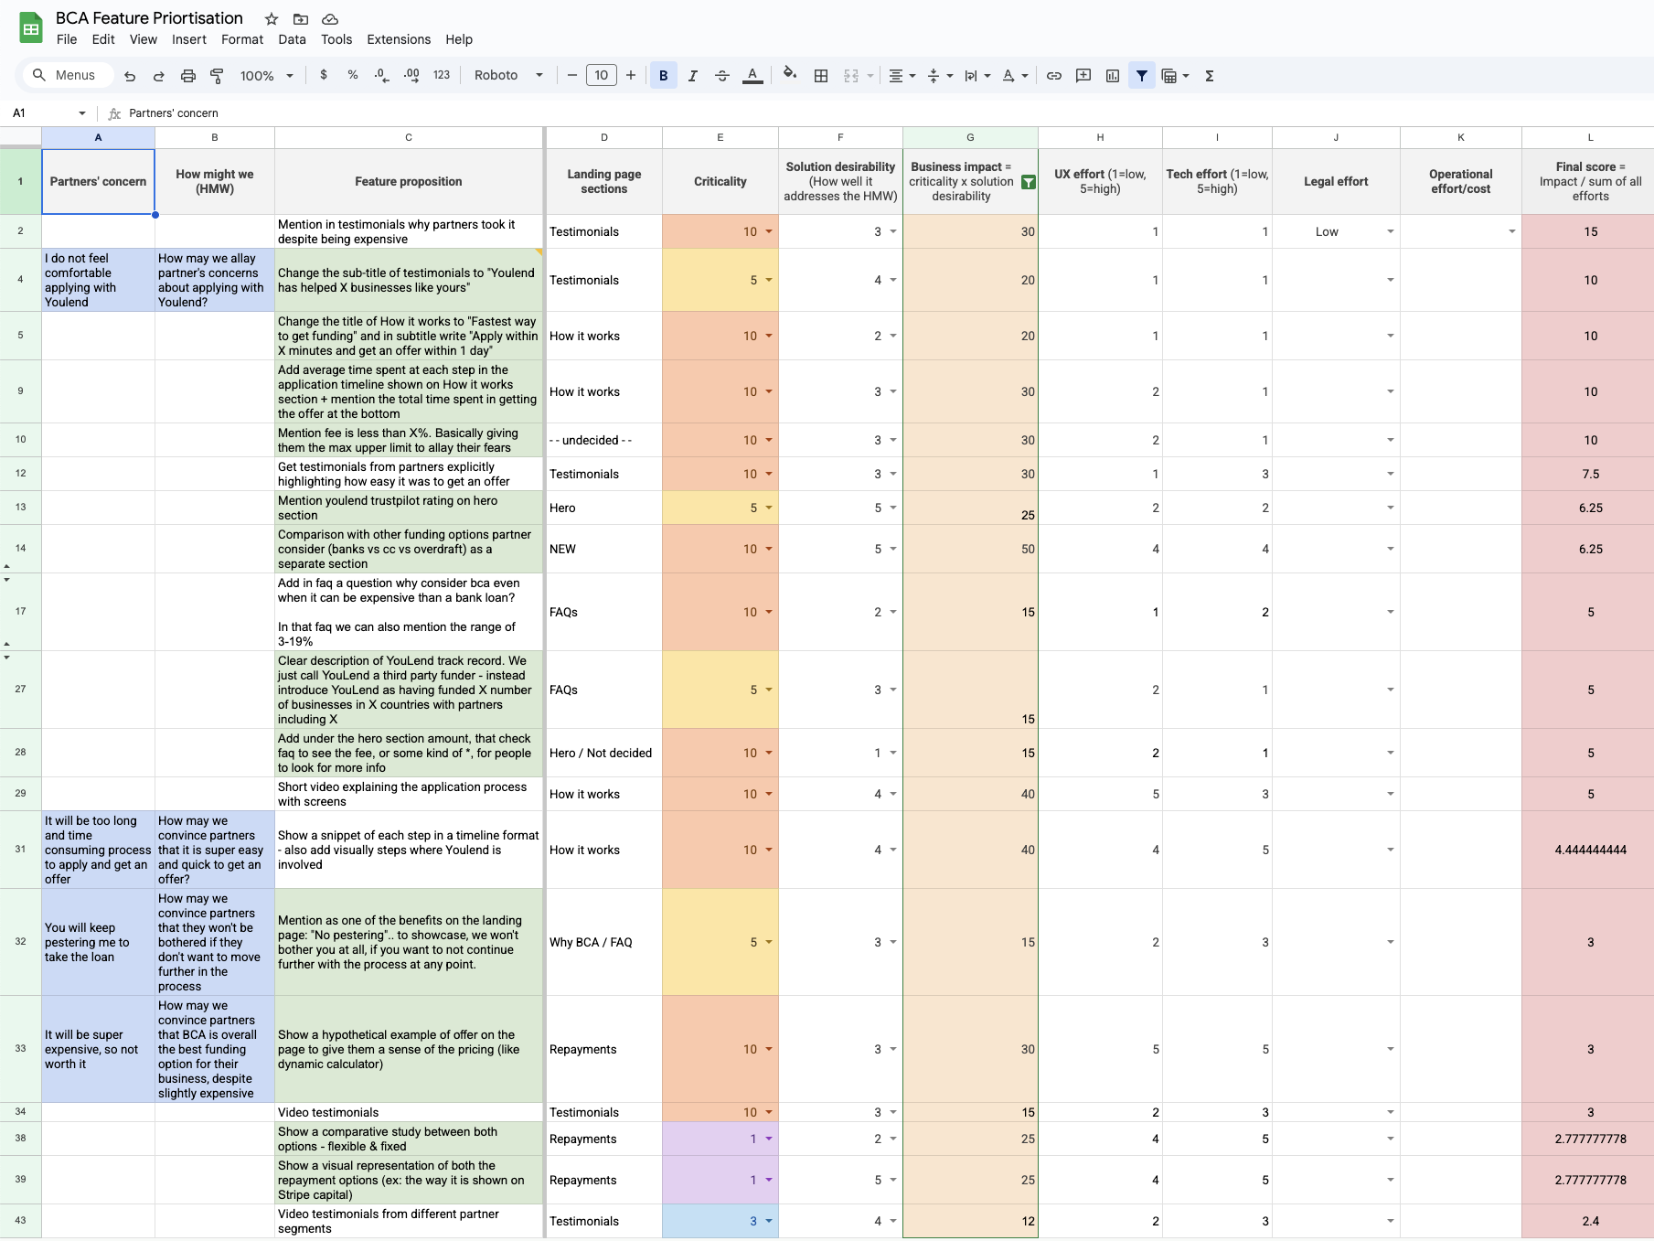Click the font size field showing 10
This screenshot has height=1241, width=1654.
(601, 75)
